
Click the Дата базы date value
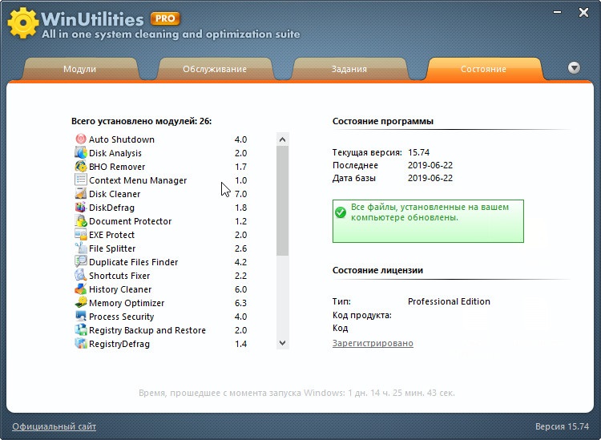pos(430,178)
